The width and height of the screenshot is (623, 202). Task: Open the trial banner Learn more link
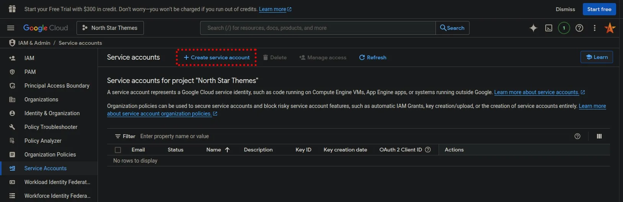[275, 9]
